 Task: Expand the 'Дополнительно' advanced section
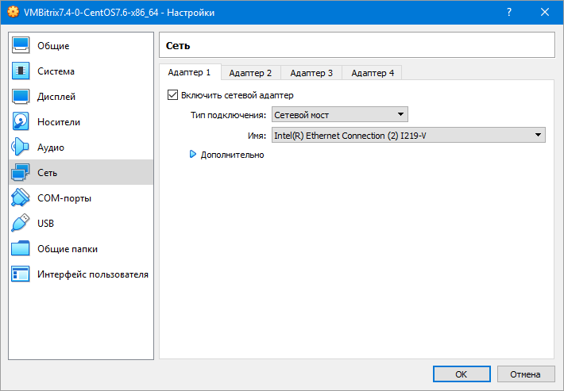[193, 155]
